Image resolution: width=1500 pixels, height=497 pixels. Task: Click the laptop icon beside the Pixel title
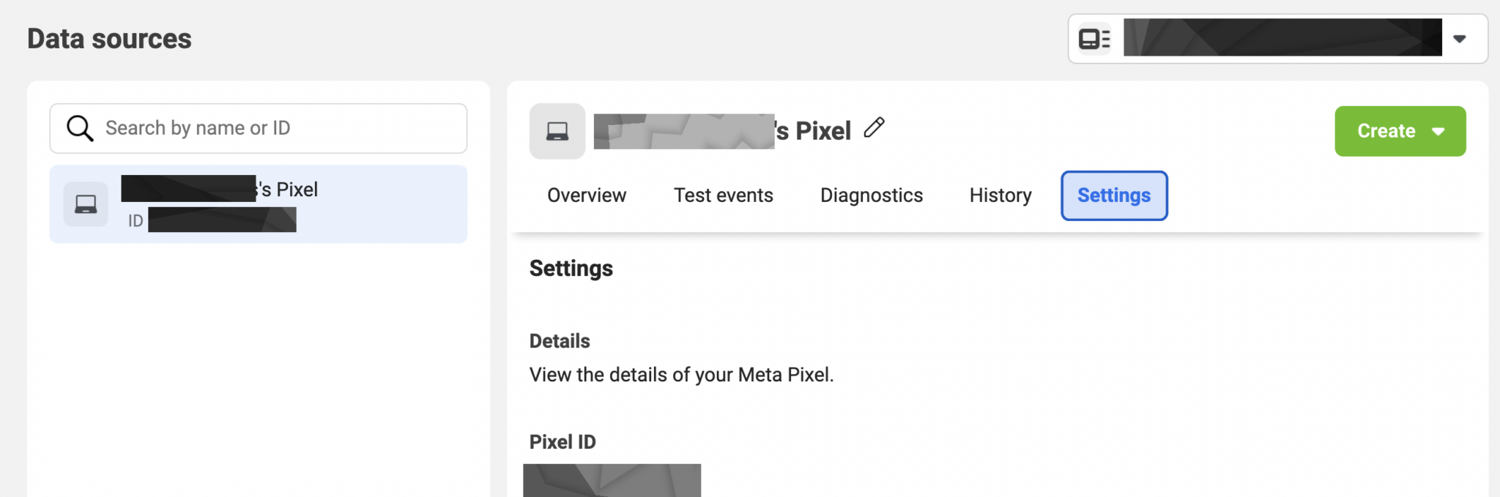[557, 131]
